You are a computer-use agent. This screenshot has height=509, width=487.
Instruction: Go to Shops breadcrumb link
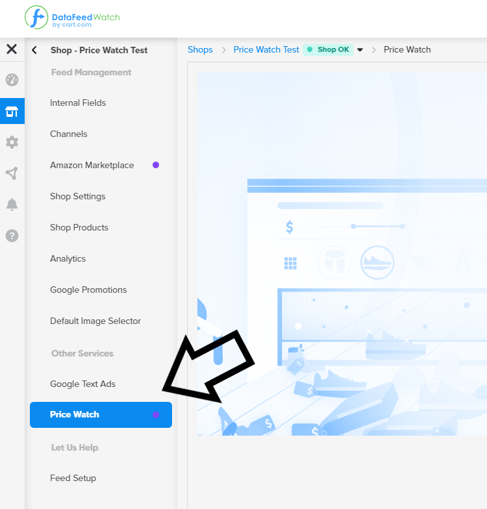pos(200,50)
